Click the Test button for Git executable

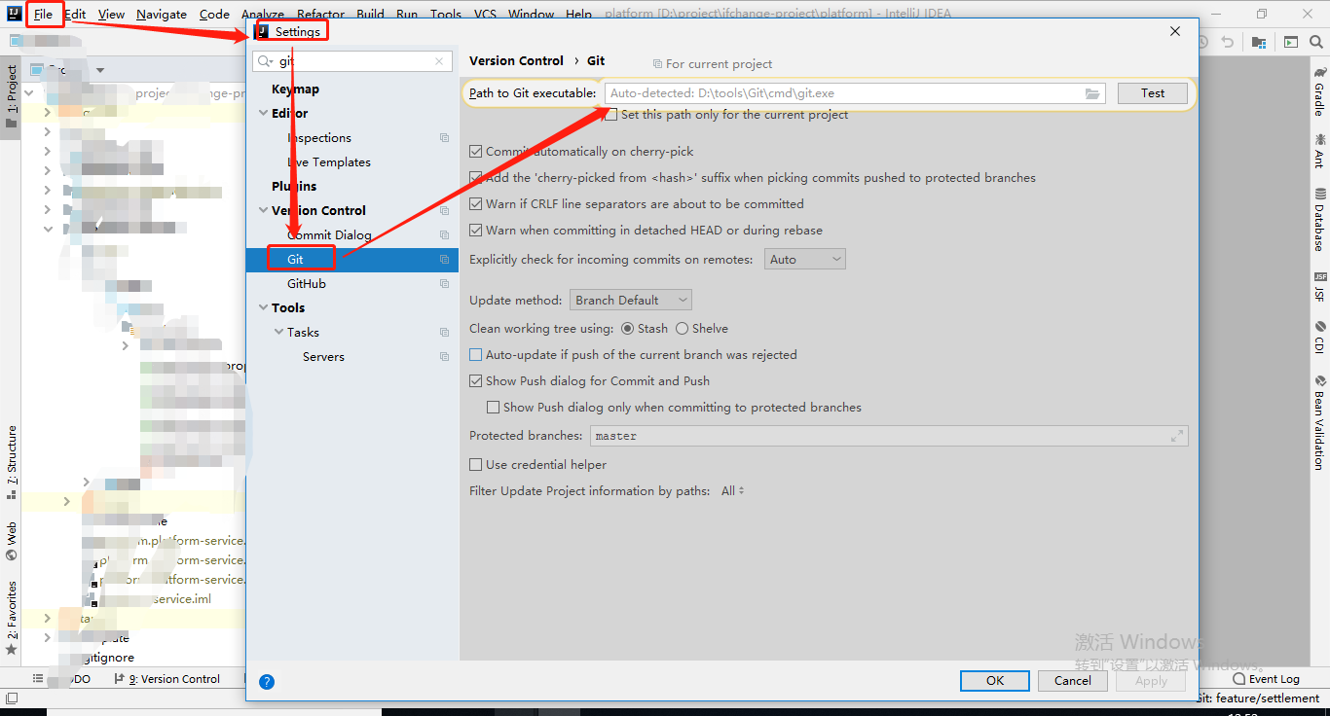(1153, 93)
